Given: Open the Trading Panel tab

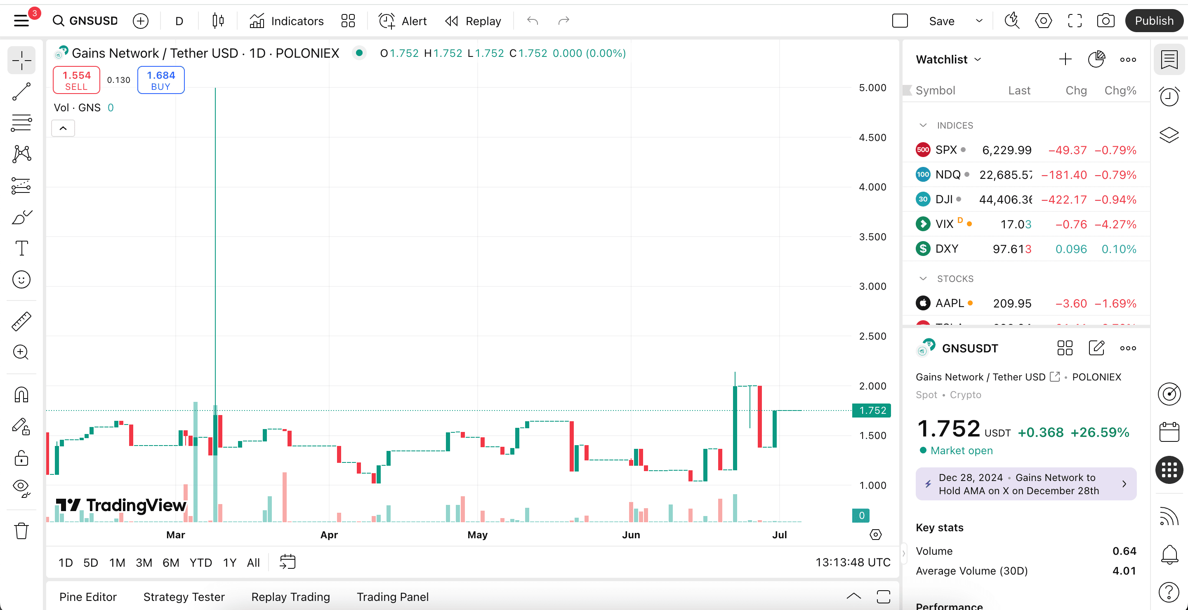Looking at the screenshot, I should (x=393, y=597).
